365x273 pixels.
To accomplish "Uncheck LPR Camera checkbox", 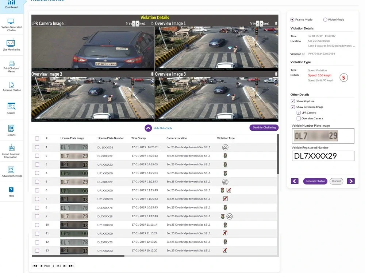I will tap(299, 112).
